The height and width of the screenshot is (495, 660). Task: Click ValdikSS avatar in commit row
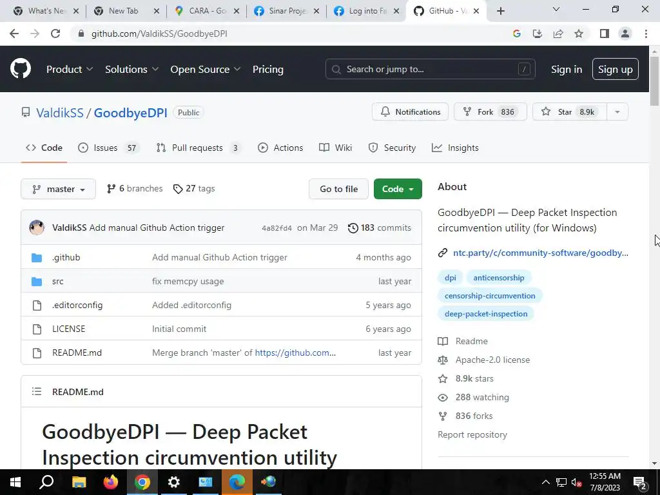coord(37,228)
